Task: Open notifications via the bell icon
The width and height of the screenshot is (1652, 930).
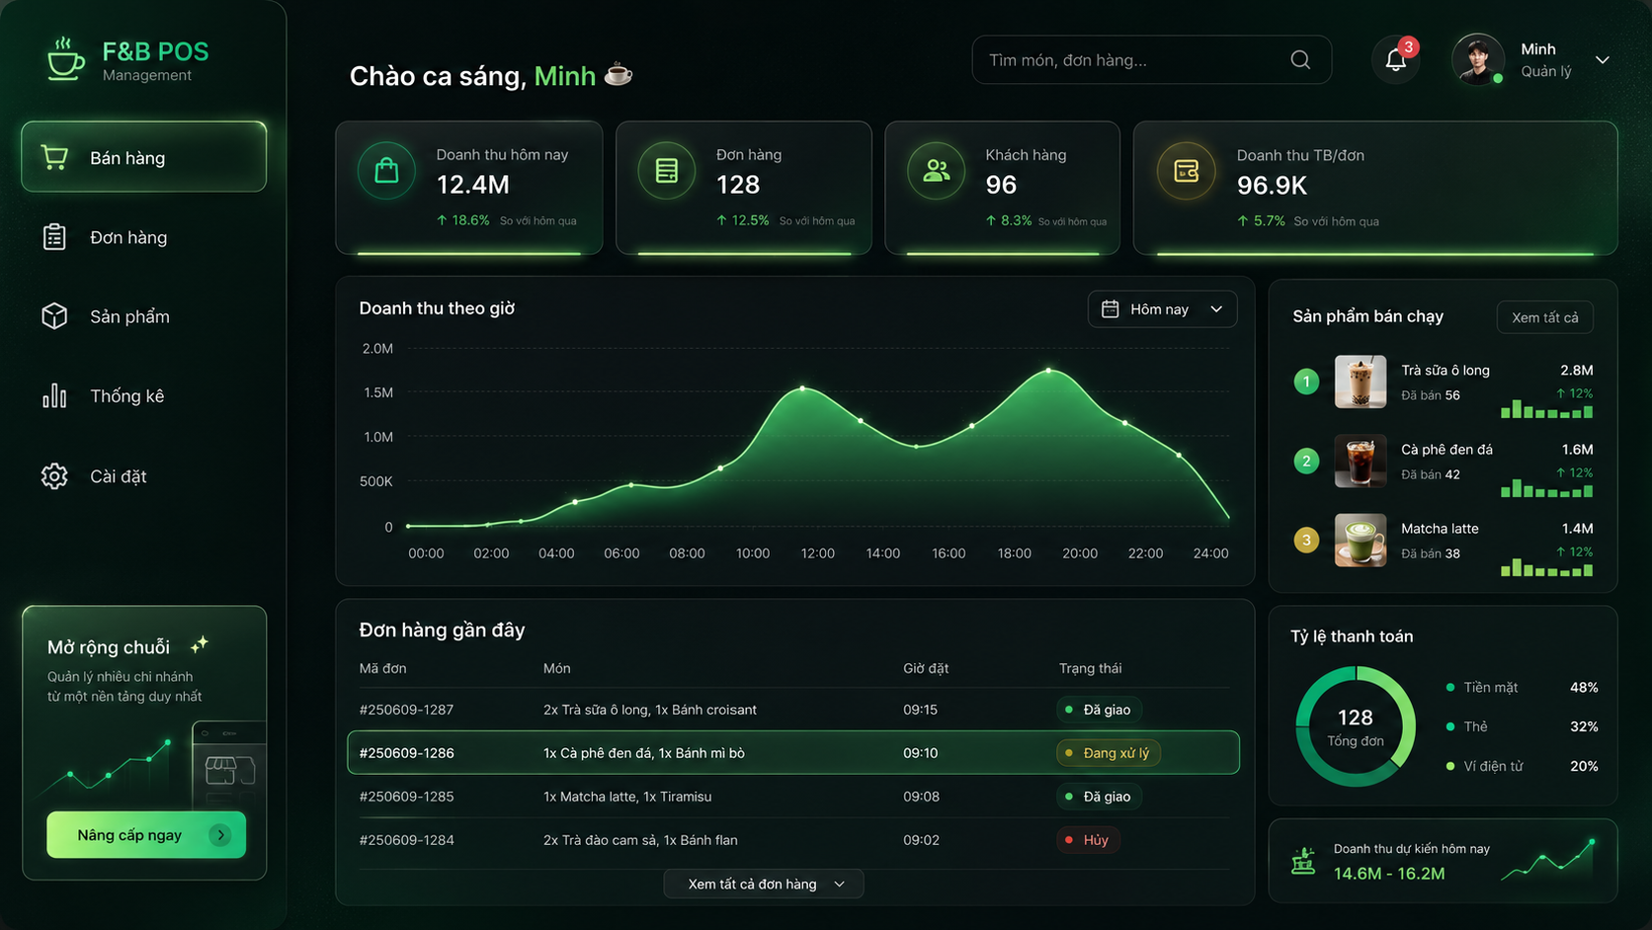Action: [x=1395, y=60]
